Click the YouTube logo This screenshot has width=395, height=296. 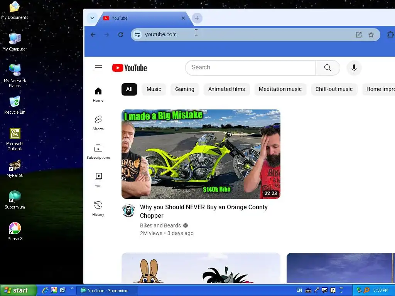click(x=130, y=68)
